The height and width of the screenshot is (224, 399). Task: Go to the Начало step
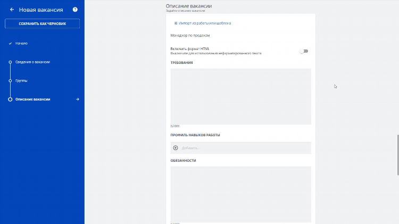21,43
